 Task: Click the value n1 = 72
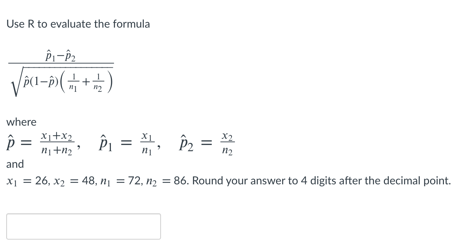point(121,180)
